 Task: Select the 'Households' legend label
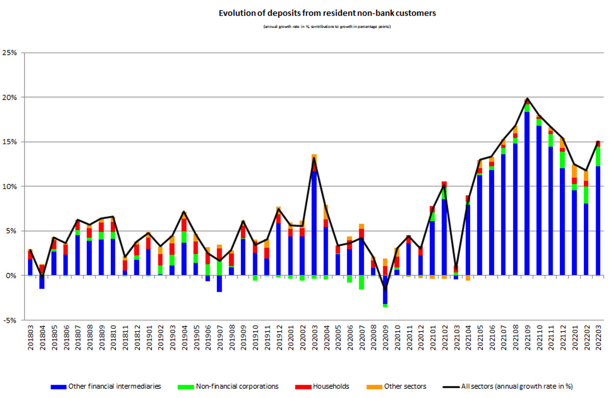coord(331,386)
